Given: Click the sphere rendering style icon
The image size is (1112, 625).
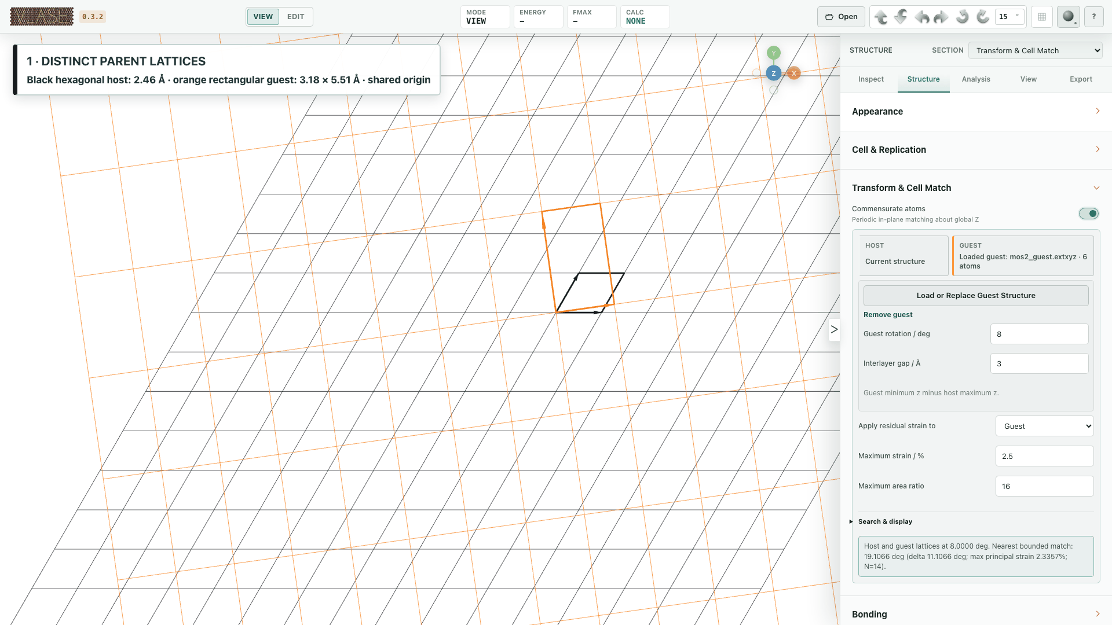Looking at the screenshot, I should (1069, 17).
